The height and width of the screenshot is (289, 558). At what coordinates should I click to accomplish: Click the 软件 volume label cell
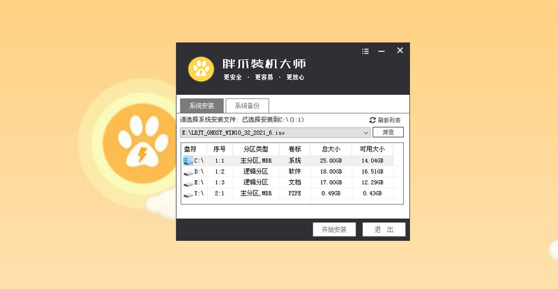pos(295,172)
